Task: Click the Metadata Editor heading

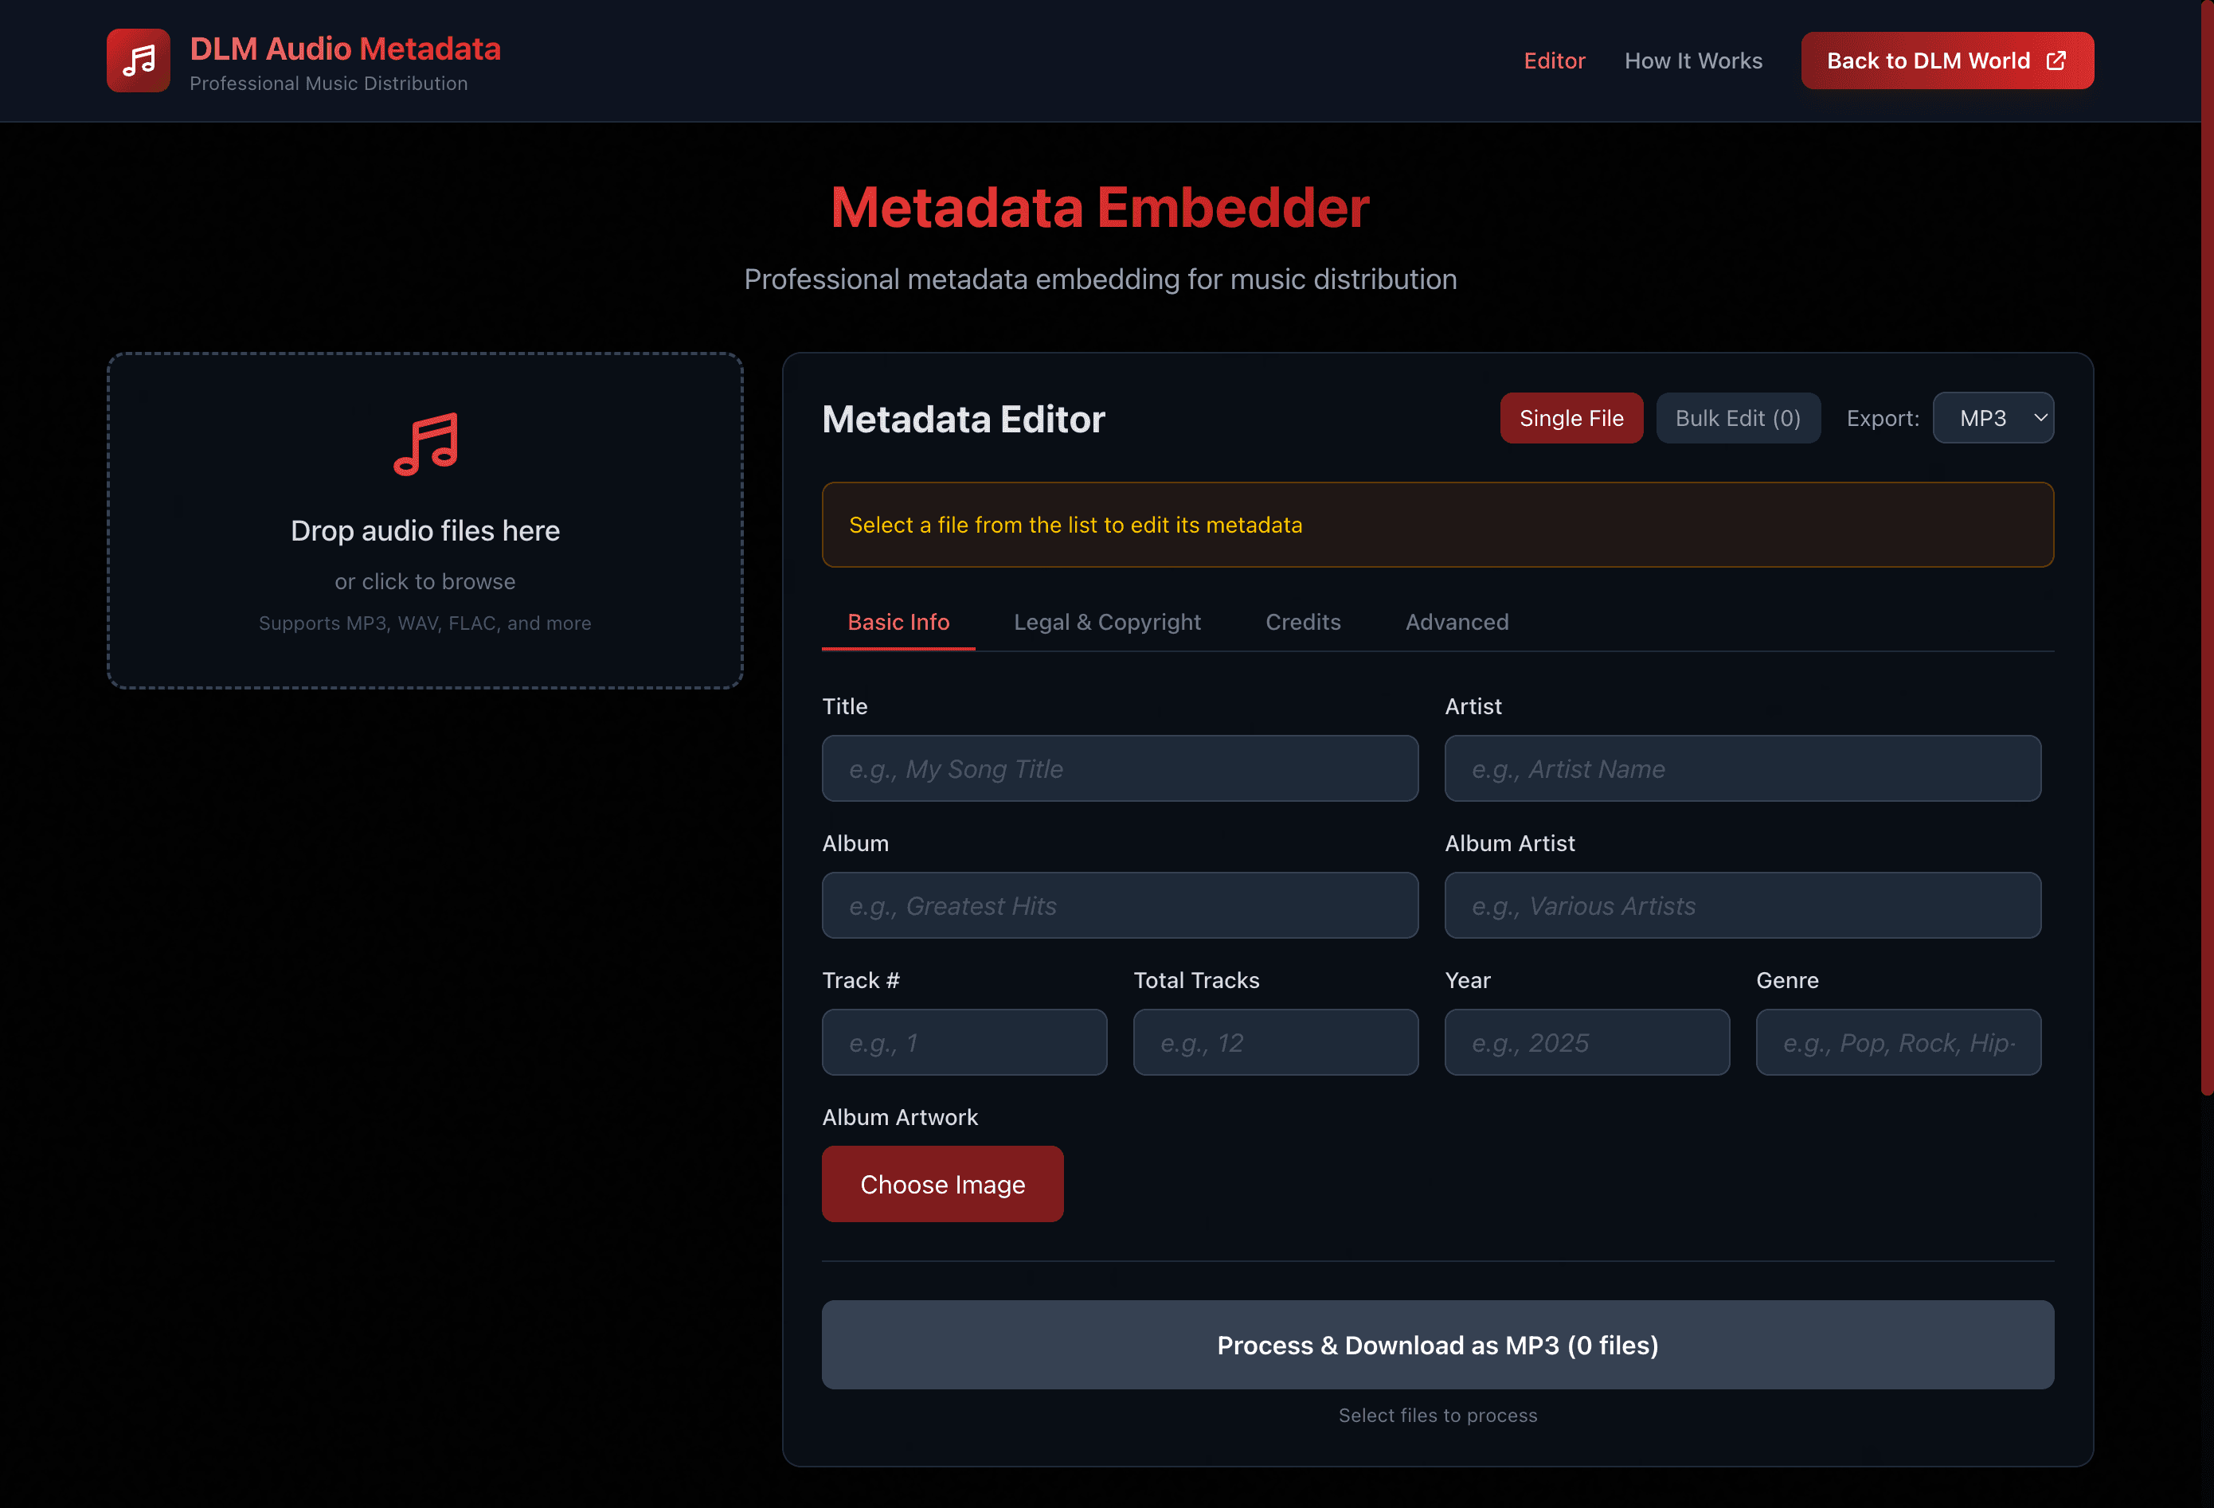Action: pyautogui.click(x=963, y=419)
